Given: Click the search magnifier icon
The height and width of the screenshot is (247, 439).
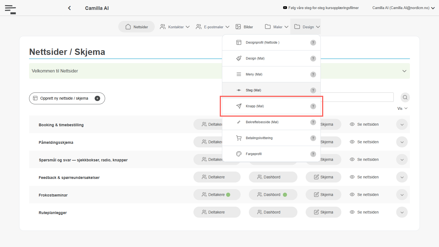Looking at the screenshot, I should [x=405, y=97].
